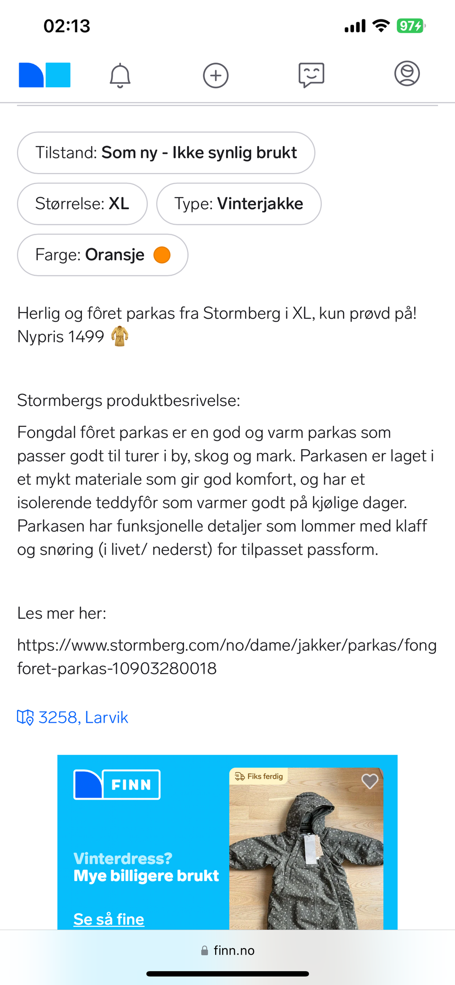
Task: Tap the orange color dot
Action: 162,255
